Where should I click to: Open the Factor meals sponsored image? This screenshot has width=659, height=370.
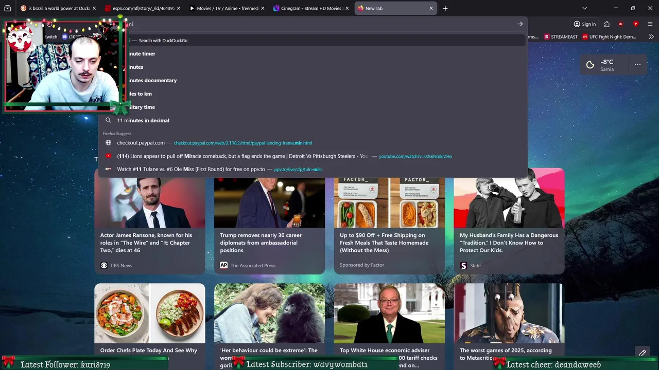(389, 202)
